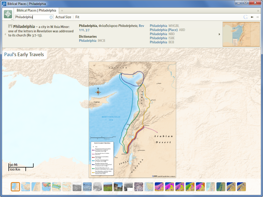This screenshot has width=263, height=197.
Task: Click the Biblical Places compass icon
Action: click(8, 14)
